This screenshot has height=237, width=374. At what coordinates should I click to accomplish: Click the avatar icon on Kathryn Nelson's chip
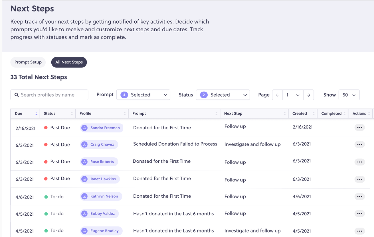(84, 196)
